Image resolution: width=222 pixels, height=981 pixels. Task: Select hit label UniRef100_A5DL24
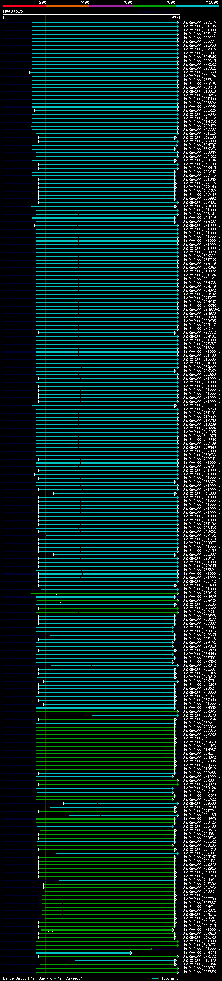click(199, 788)
